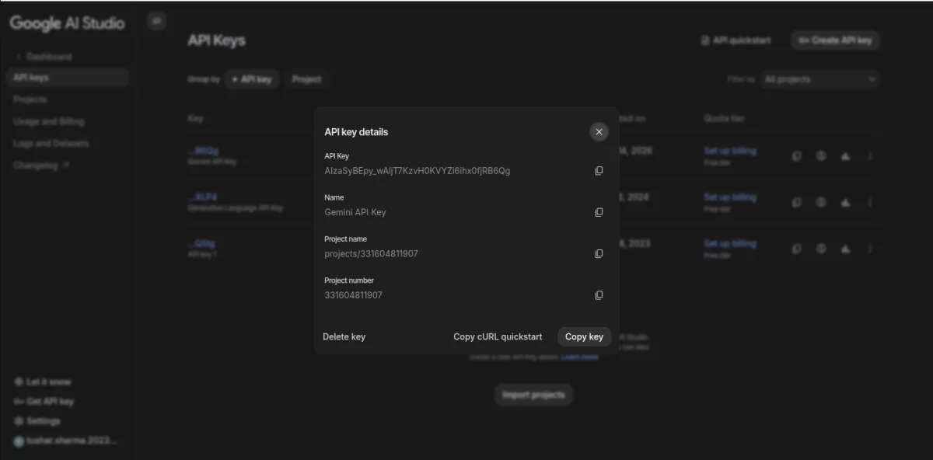Copy the Project name from the dialog
The image size is (933, 460).
coord(599,253)
